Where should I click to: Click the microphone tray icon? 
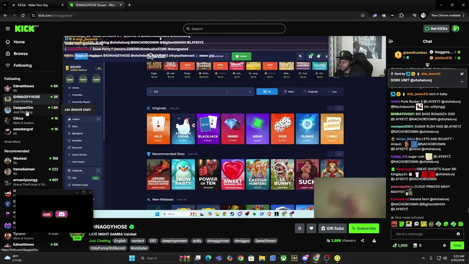431,258
